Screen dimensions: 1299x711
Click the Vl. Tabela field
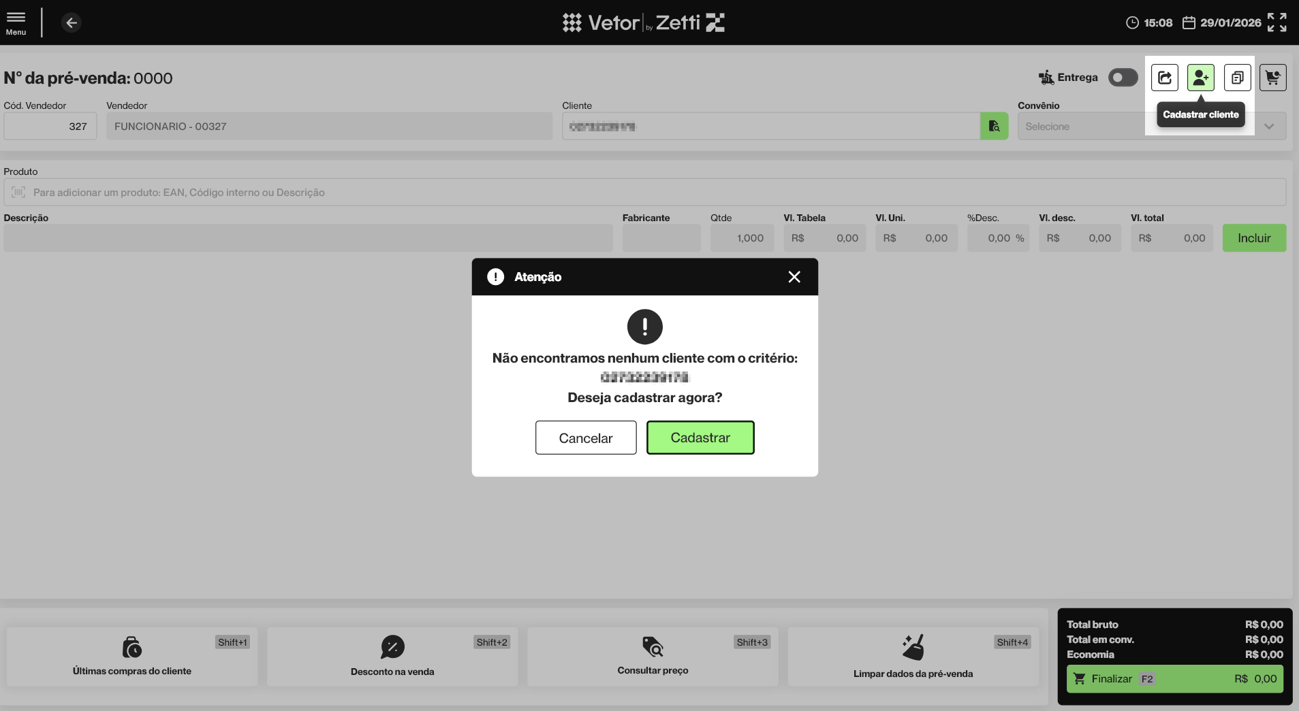(825, 238)
